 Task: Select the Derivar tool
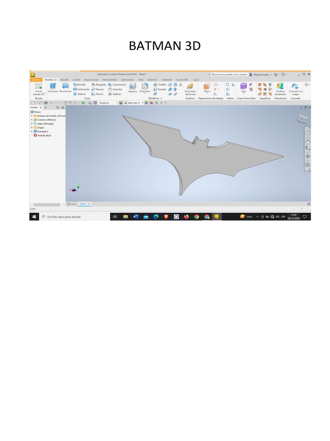[x=98, y=90]
